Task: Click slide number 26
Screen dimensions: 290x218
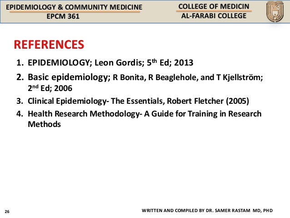Action: [7, 212]
